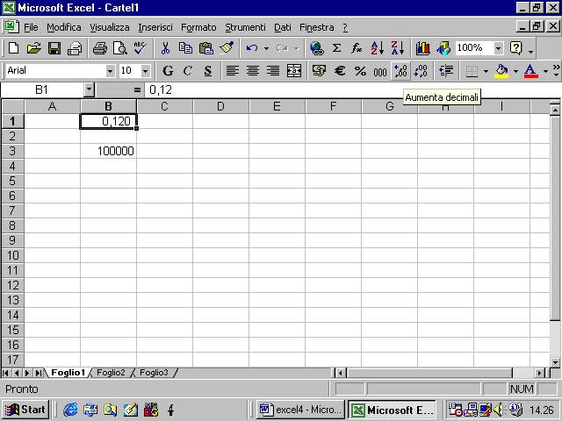Open the Drawing toolbar icon

(443, 48)
